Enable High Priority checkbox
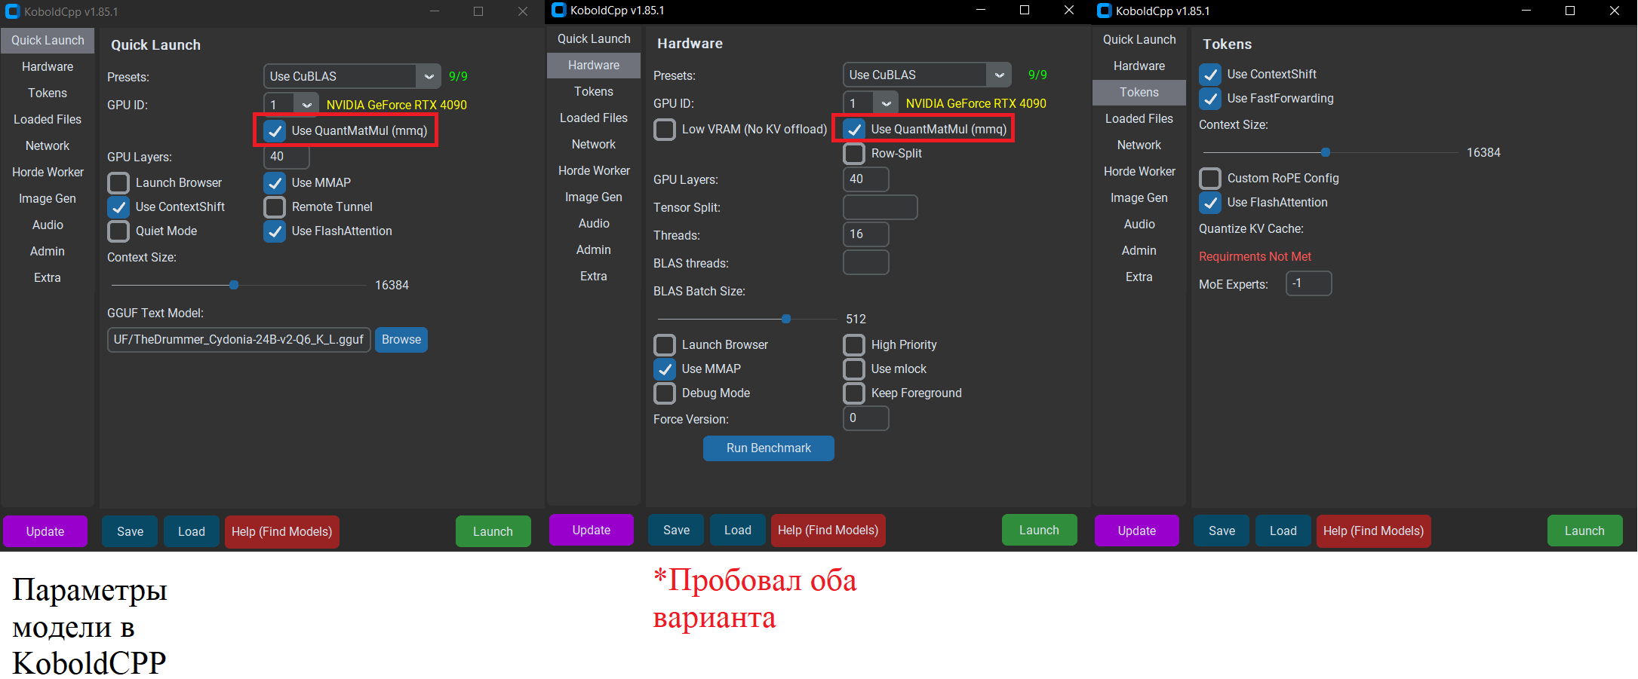1638x679 pixels. pyautogui.click(x=854, y=345)
